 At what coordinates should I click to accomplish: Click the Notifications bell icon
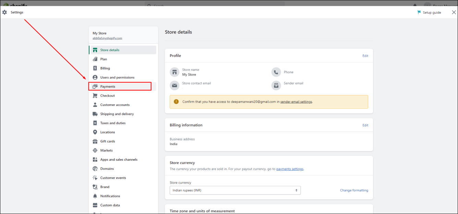pos(95,196)
